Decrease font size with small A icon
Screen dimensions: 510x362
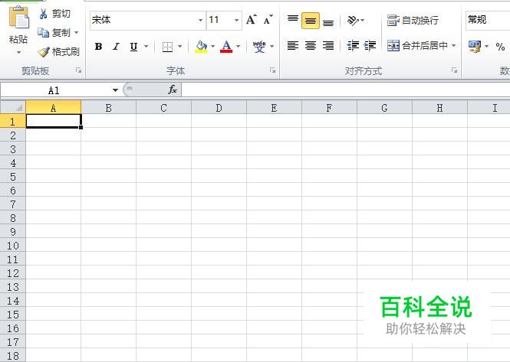(268, 20)
